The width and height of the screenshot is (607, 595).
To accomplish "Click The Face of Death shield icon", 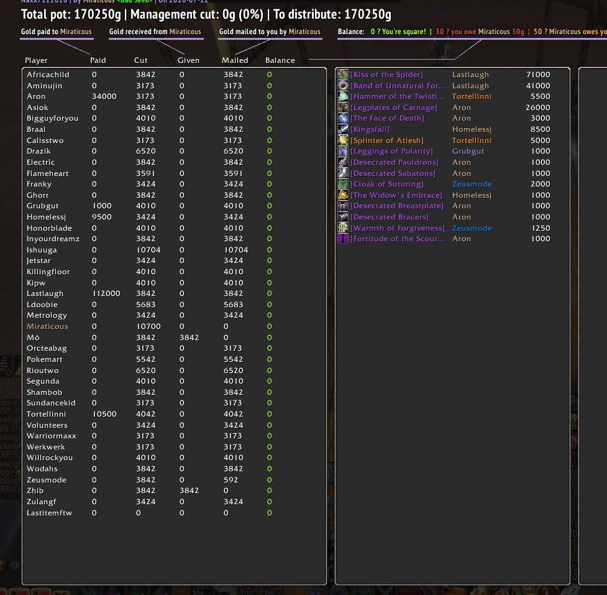I will point(343,118).
